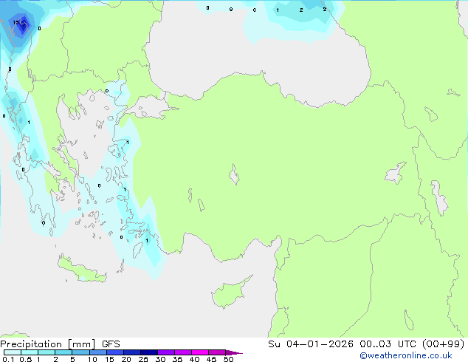Click the legend label "0.1"
This screenshot has height=362, width=468.
[x=8, y=359]
